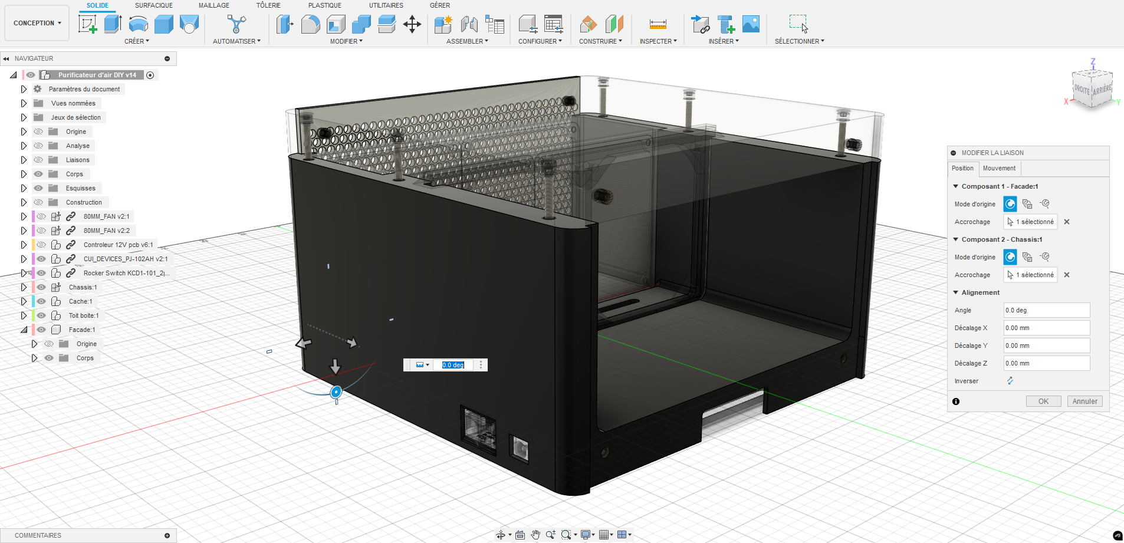Select the Insert Derive icon

point(701,24)
